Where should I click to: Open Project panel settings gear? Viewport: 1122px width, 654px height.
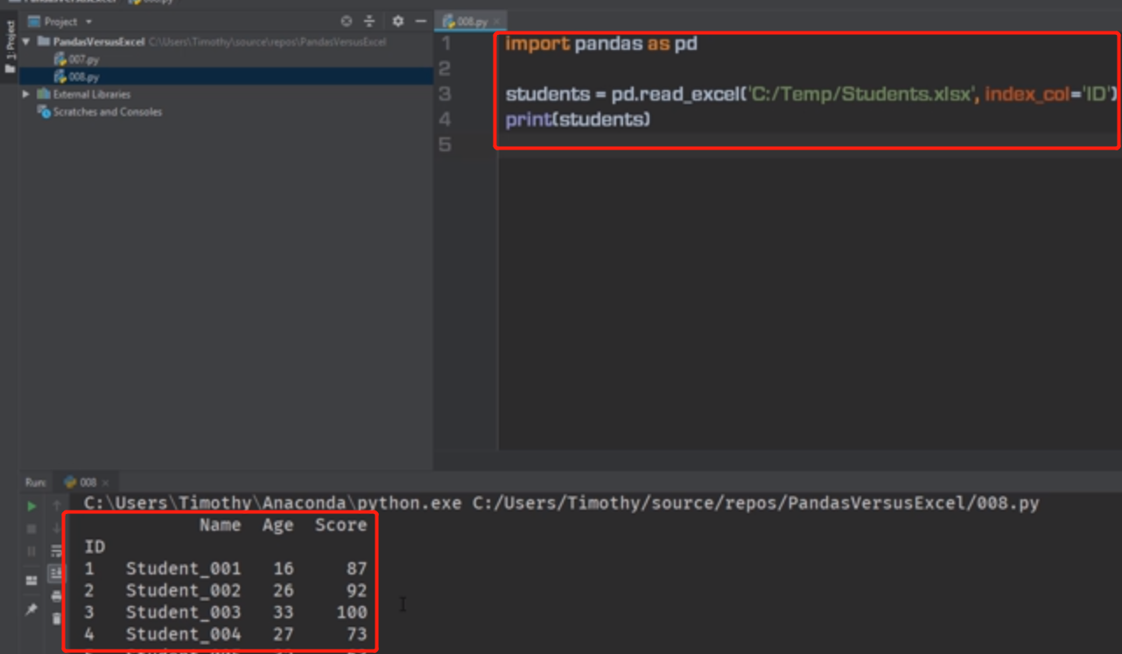point(398,21)
